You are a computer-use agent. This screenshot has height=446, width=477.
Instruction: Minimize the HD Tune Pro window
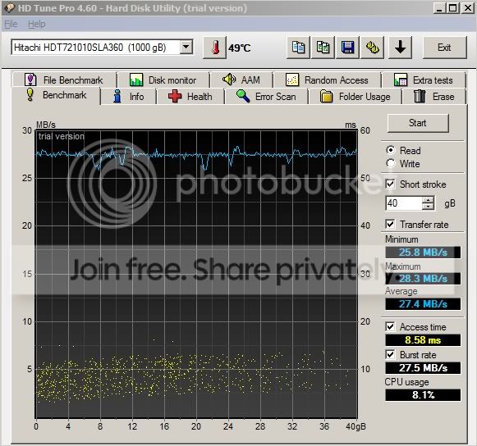tap(439, 8)
